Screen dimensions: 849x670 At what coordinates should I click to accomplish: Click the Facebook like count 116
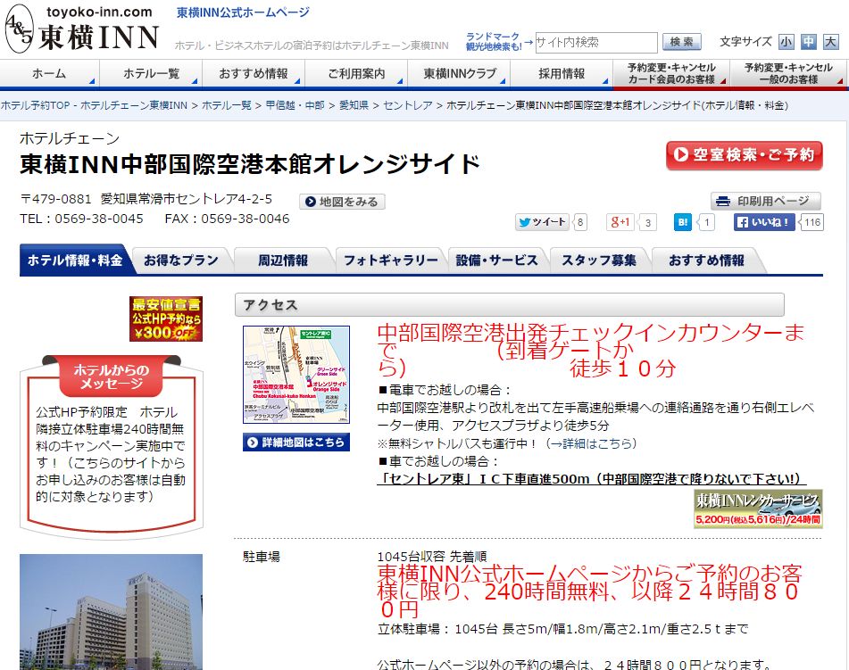(812, 222)
